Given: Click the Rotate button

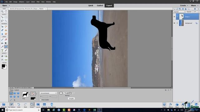Looking at the screenshot, I should [x=32, y=105].
